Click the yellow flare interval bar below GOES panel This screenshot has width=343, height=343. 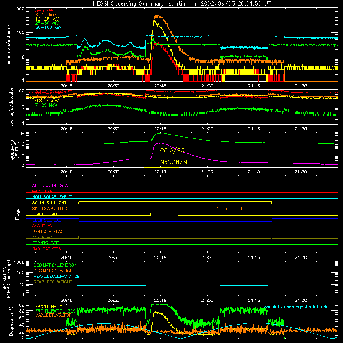[162, 168]
